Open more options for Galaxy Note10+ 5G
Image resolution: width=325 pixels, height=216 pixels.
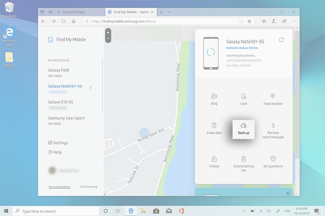pyautogui.click(x=91, y=88)
